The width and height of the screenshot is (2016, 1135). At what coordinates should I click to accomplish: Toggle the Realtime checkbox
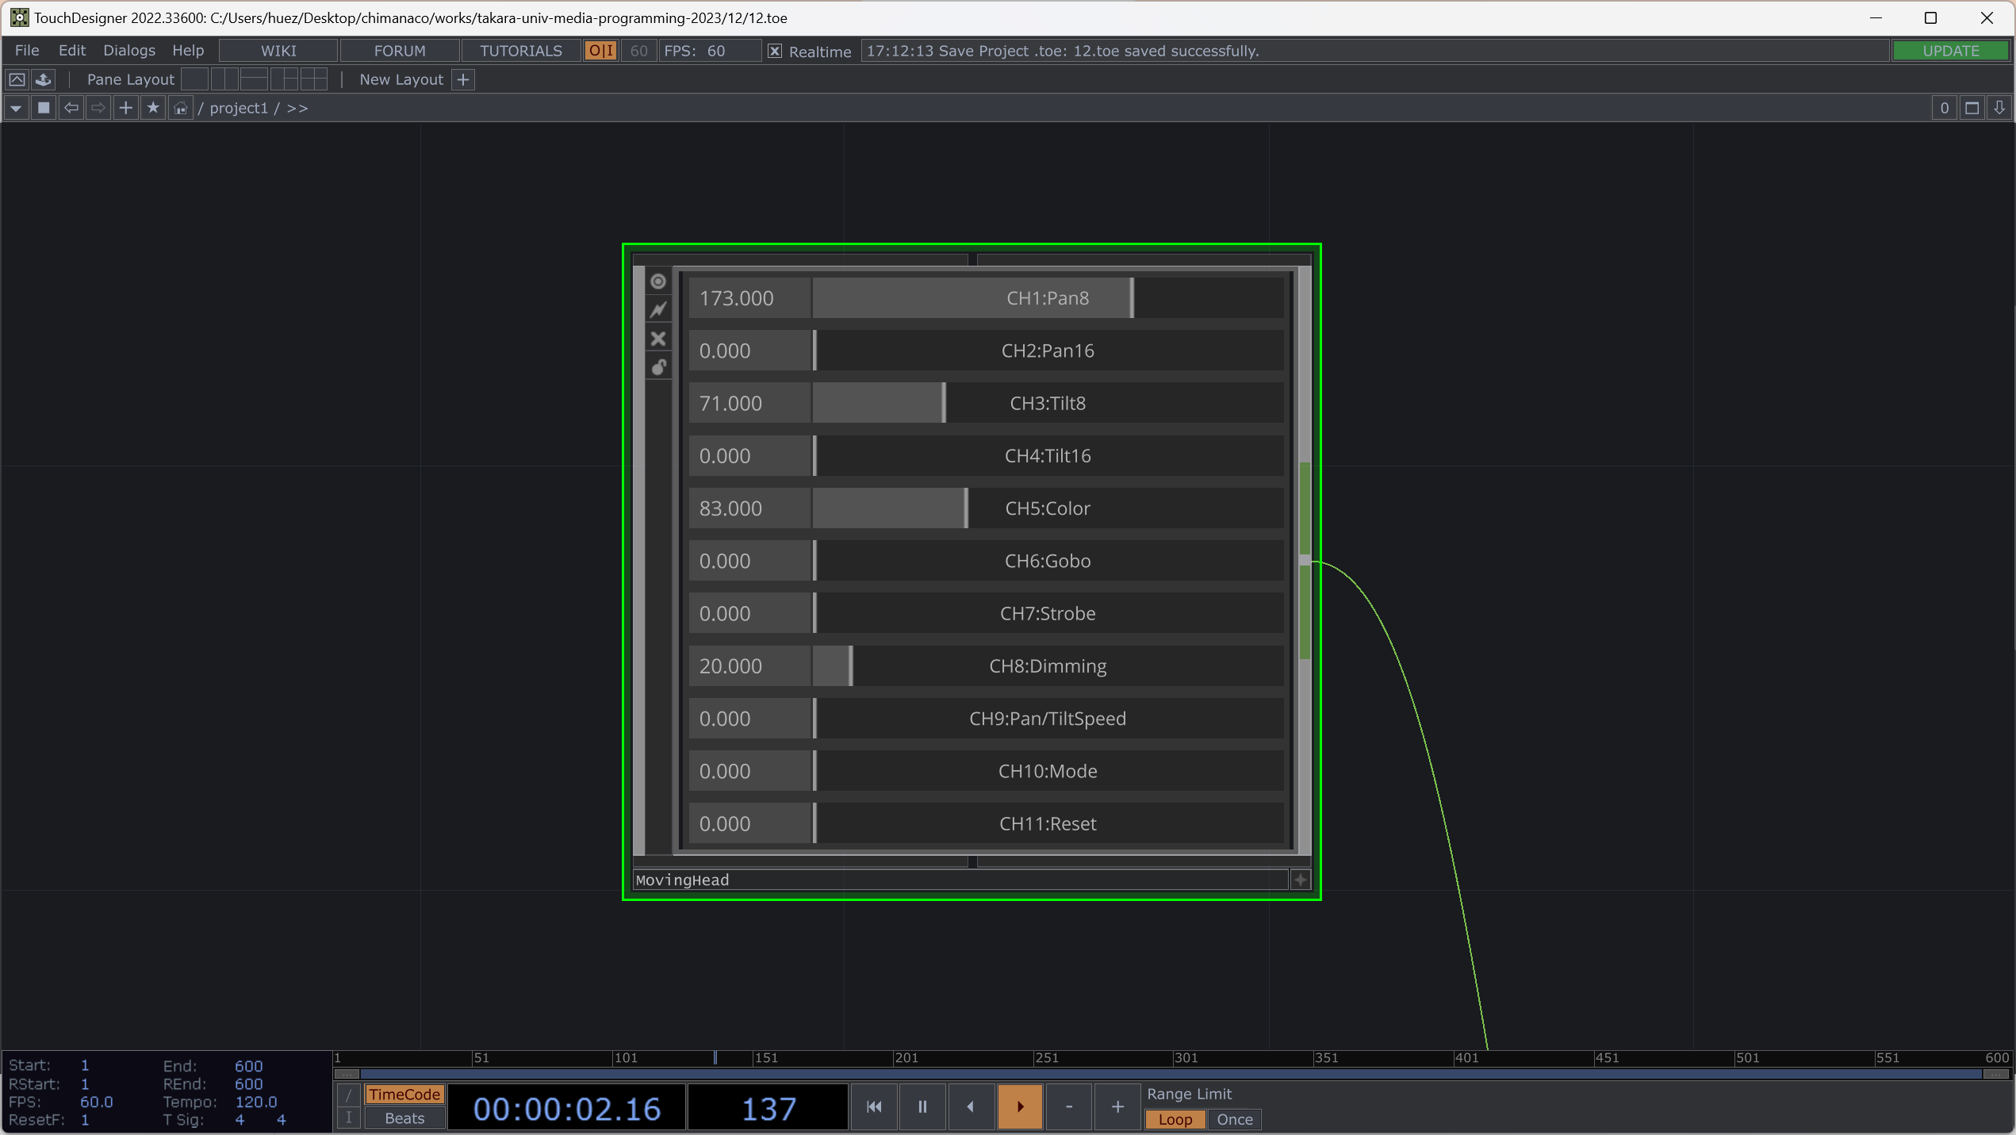click(775, 51)
